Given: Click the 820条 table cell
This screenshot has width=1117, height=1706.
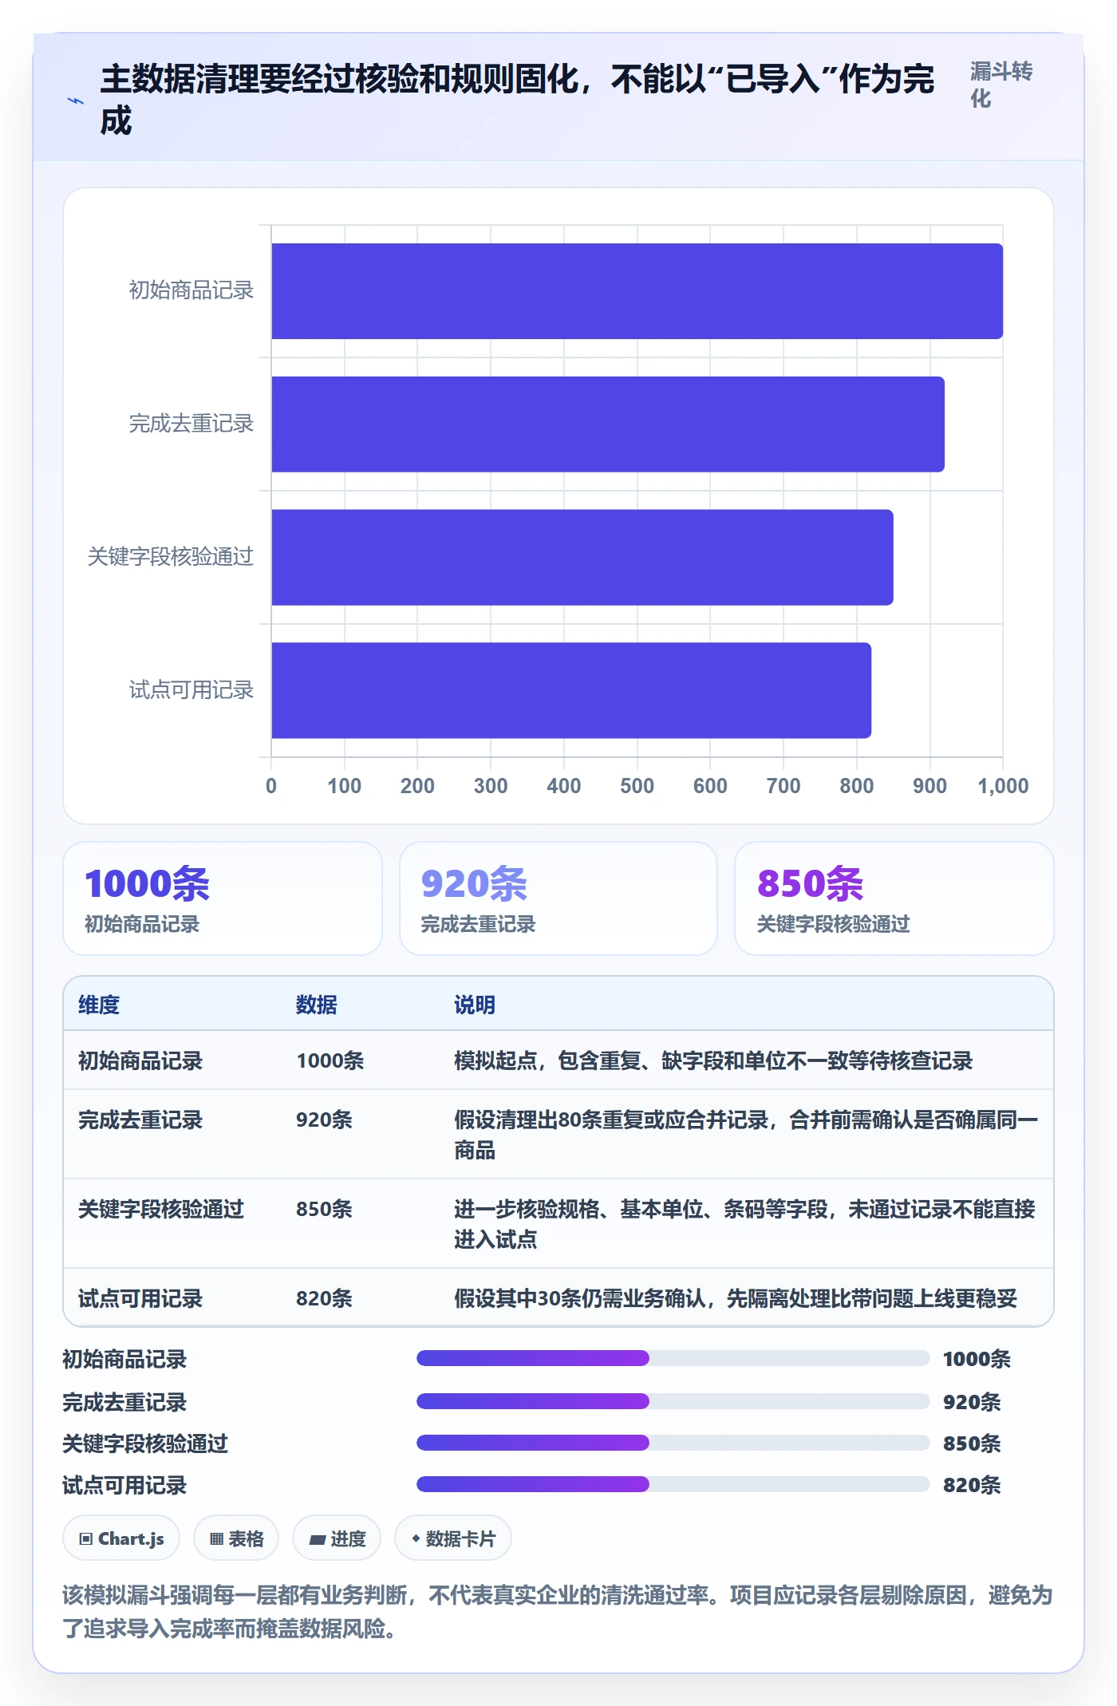Looking at the screenshot, I should [x=325, y=1298].
